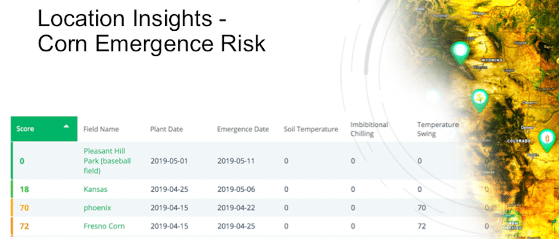
Task: Sort by Plant Date column header
Action: 166,129
